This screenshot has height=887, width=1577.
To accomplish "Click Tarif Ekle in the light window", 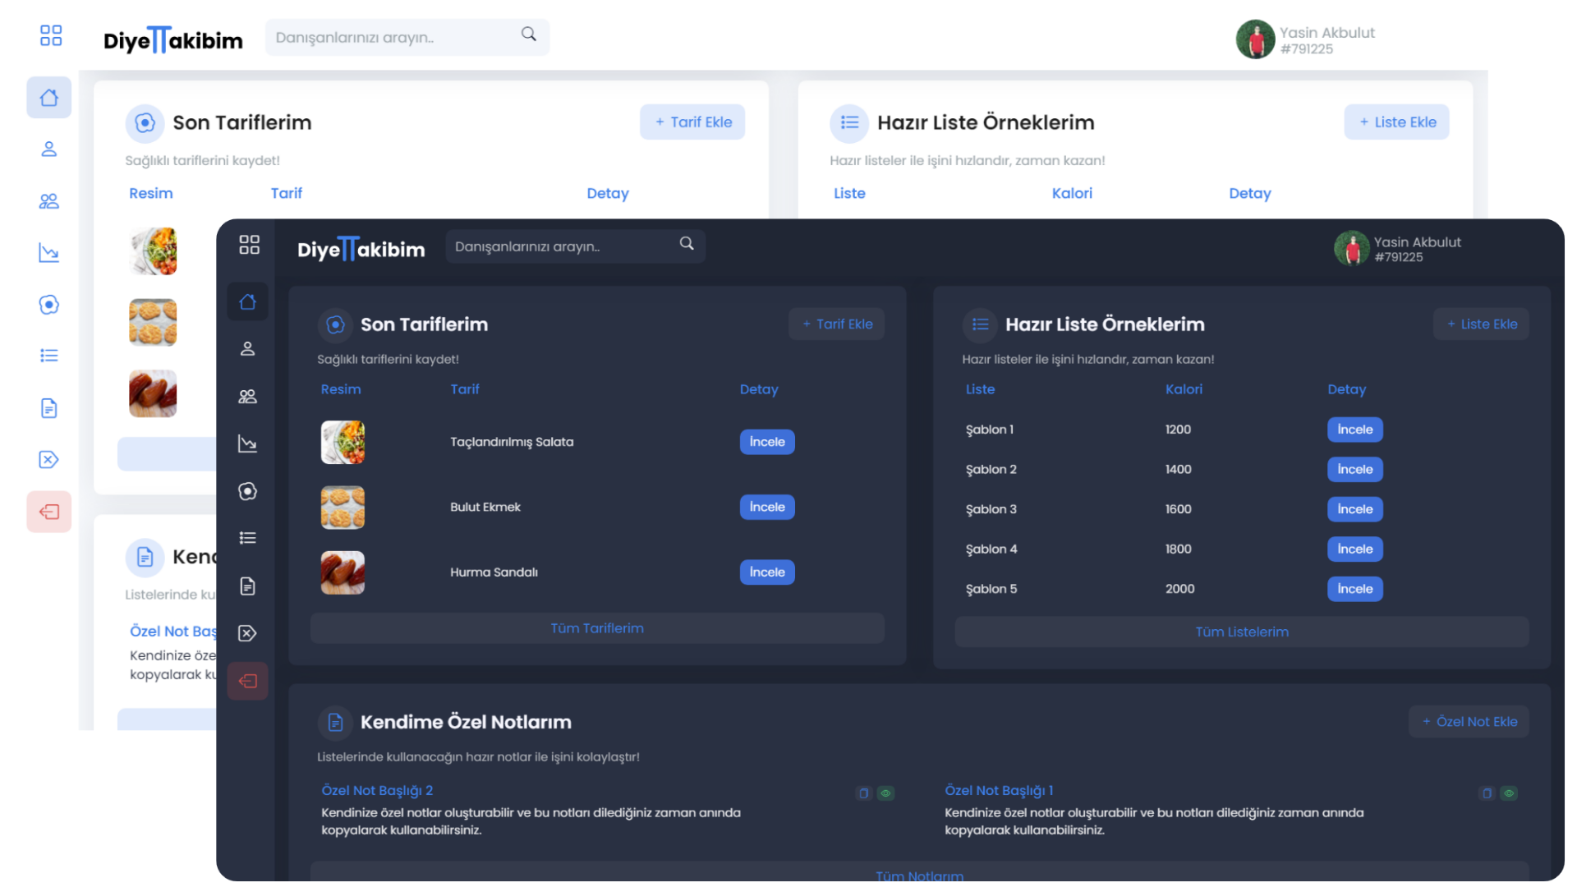I will pyautogui.click(x=692, y=122).
